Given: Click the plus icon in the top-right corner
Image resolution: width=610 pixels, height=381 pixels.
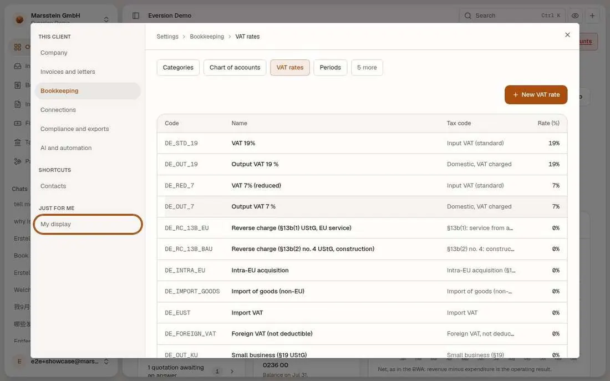Looking at the screenshot, I should (592, 16).
